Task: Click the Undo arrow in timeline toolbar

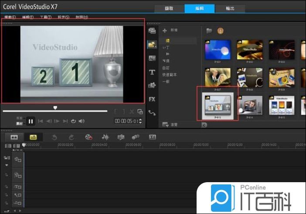Action: coord(54,137)
